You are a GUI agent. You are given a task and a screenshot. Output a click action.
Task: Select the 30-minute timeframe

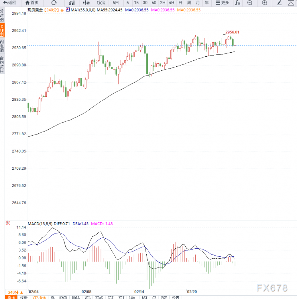(145, 3)
